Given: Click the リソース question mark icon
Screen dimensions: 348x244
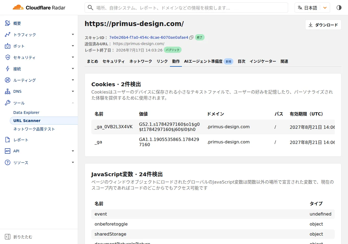Looking at the screenshot, I should coord(8,163).
